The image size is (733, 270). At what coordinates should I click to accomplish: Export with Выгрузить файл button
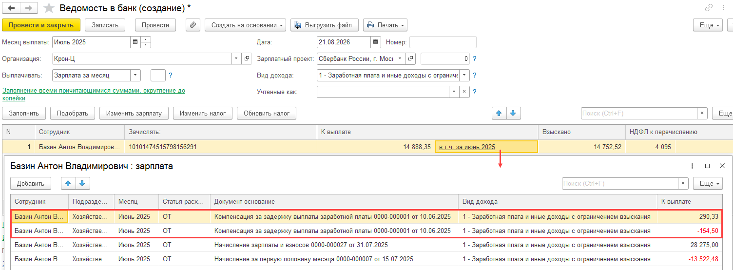click(x=325, y=25)
